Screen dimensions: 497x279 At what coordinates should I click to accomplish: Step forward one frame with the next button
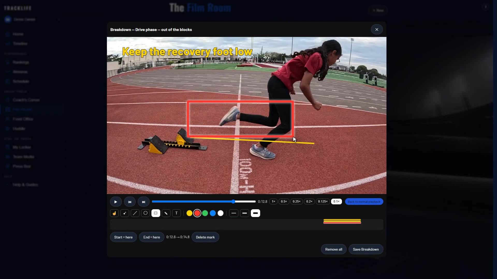pyautogui.click(x=143, y=202)
